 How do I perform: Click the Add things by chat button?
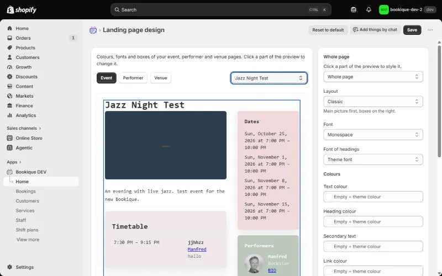[375, 30]
